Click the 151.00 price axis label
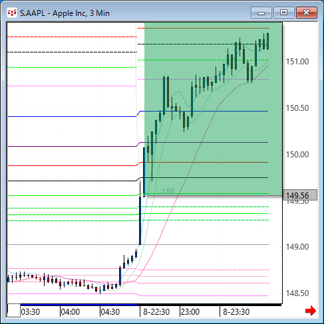 (297, 62)
